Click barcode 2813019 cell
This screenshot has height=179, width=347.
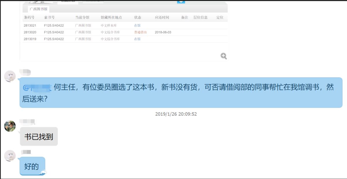[x=30, y=39]
